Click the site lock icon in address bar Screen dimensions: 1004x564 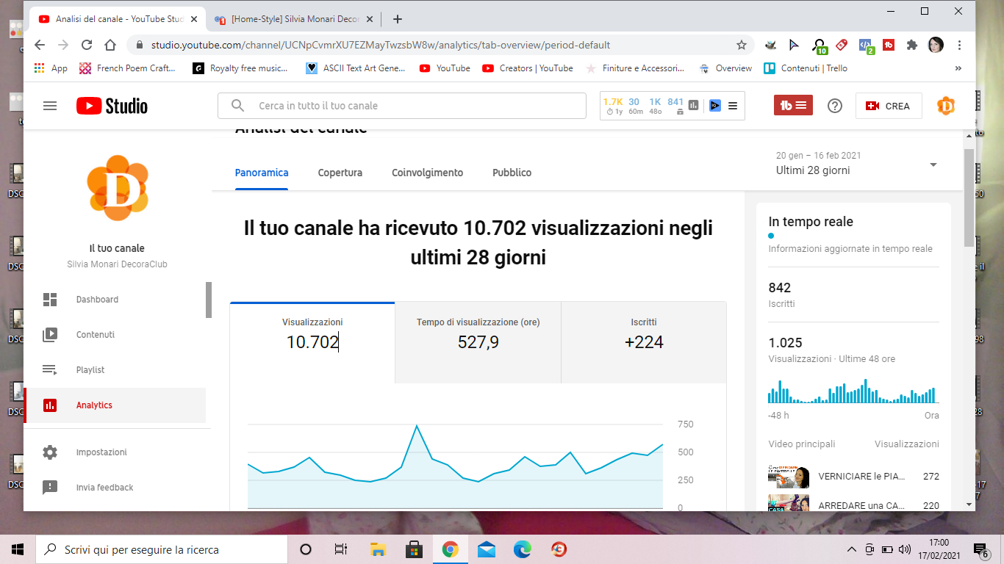coord(139,45)
